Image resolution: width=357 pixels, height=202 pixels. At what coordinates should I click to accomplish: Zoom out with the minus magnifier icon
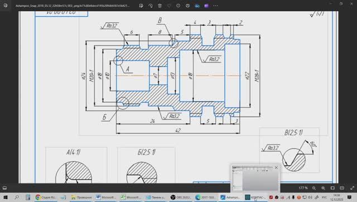[x=314, y=188]
